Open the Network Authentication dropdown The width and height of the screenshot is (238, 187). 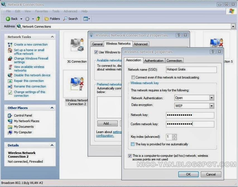[211, 98]
